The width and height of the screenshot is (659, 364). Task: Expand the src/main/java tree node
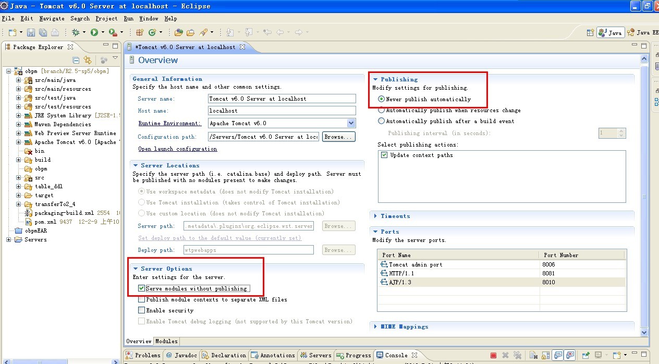point(18,80)
